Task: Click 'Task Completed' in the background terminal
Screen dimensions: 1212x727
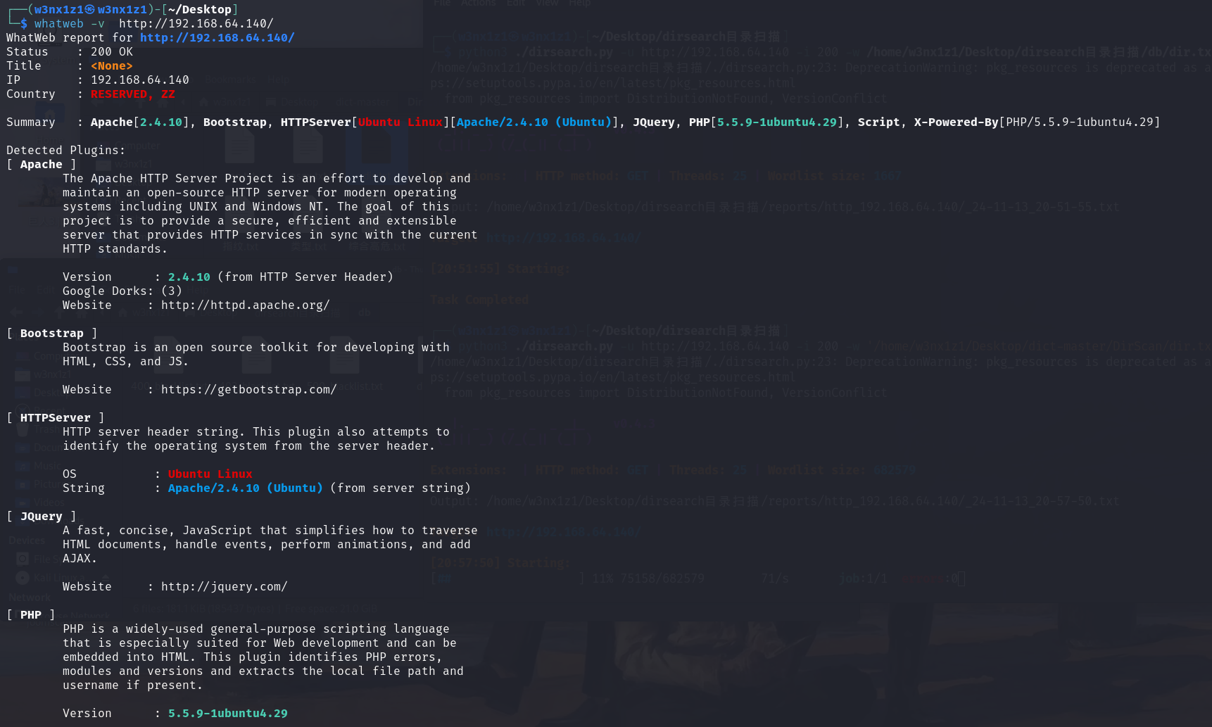Action: click(479, 300)
